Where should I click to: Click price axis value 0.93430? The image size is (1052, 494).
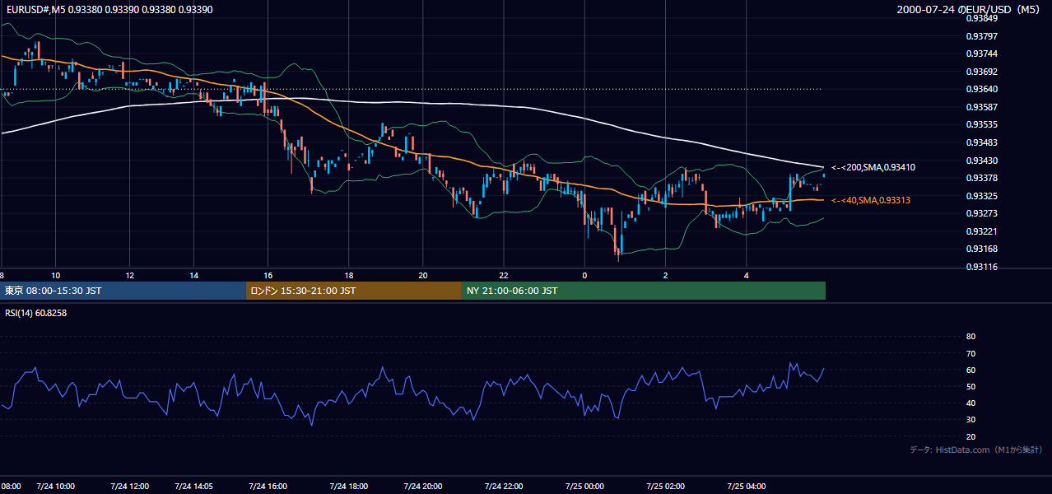982,161
